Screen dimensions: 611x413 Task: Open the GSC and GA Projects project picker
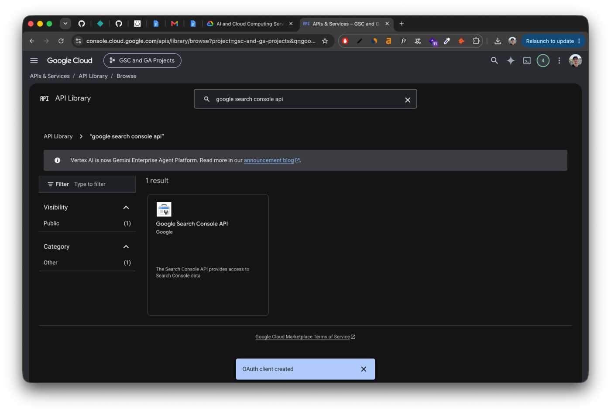pos(142,61)
